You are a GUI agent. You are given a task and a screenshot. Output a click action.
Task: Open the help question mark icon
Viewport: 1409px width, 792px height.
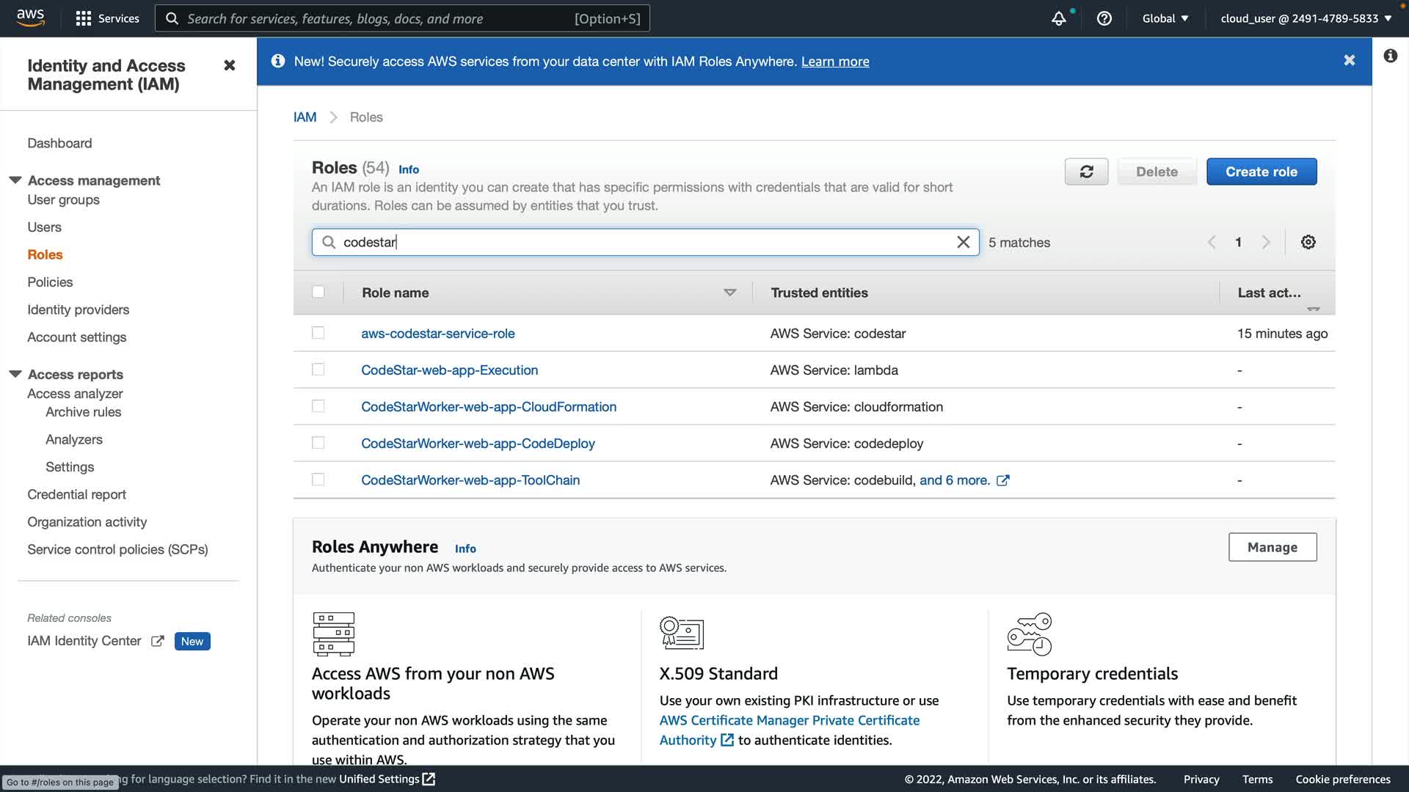pos(1104,19)
